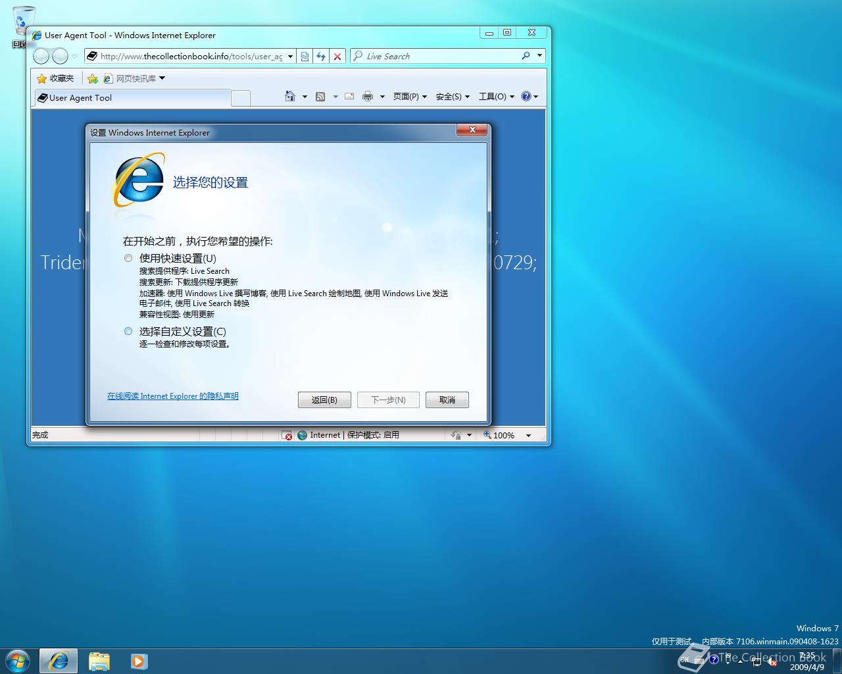Open the Help question mark menu
The image size is (842, 674).
click(x=530, y=97)
